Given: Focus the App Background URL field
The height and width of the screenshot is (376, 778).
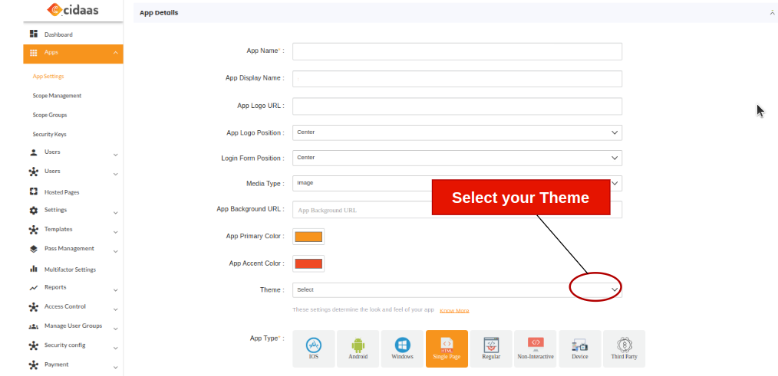Looking at the screenshot, I should point(457,210).
